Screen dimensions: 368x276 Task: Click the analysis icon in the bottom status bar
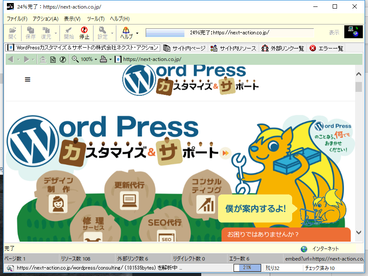click(10, 268)
